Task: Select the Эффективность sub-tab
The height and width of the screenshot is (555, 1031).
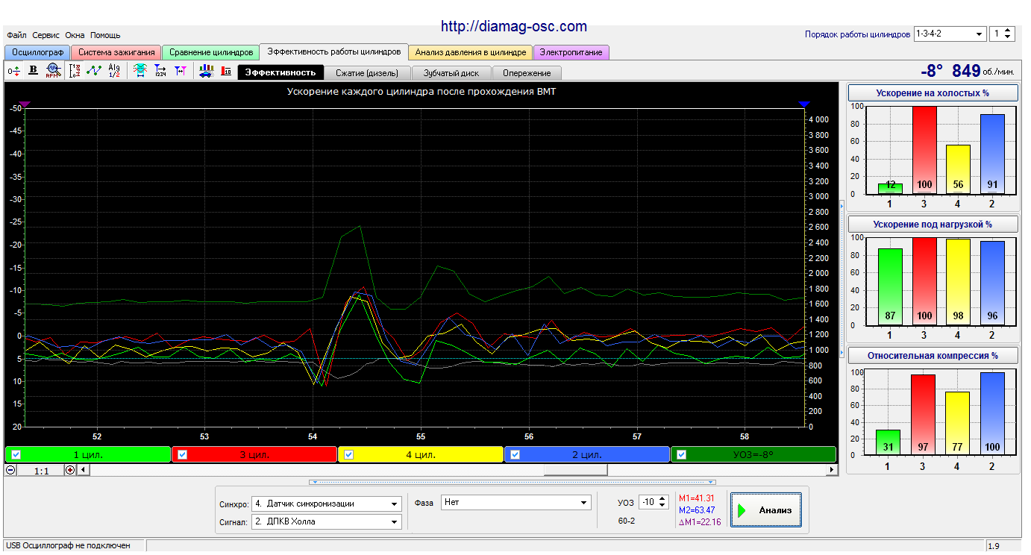Action: click(281, 72)
